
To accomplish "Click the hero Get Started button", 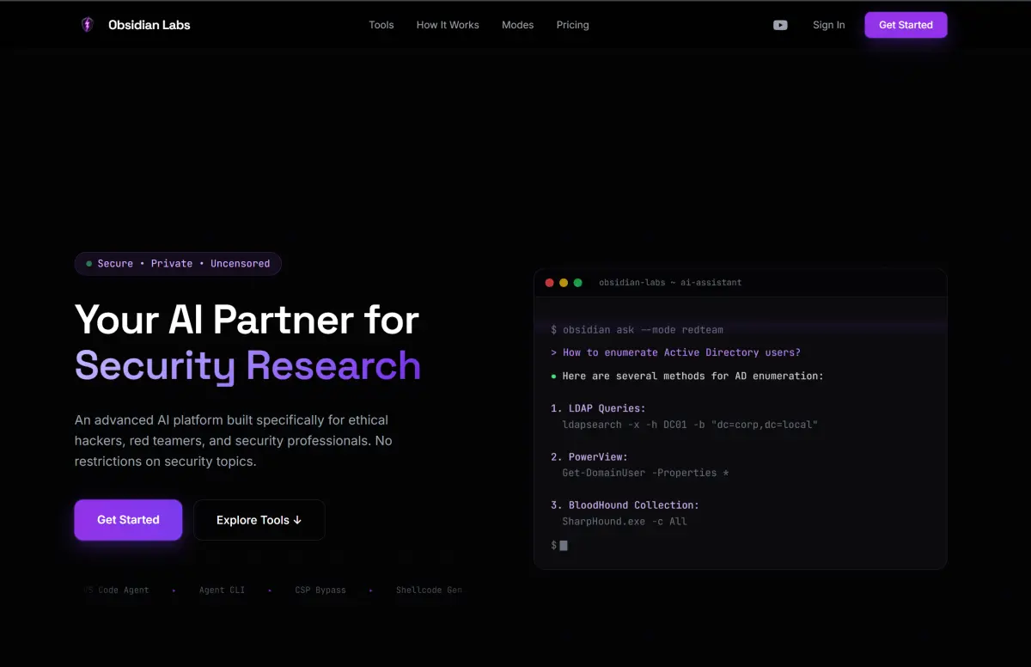I will (x=128, y=520).
